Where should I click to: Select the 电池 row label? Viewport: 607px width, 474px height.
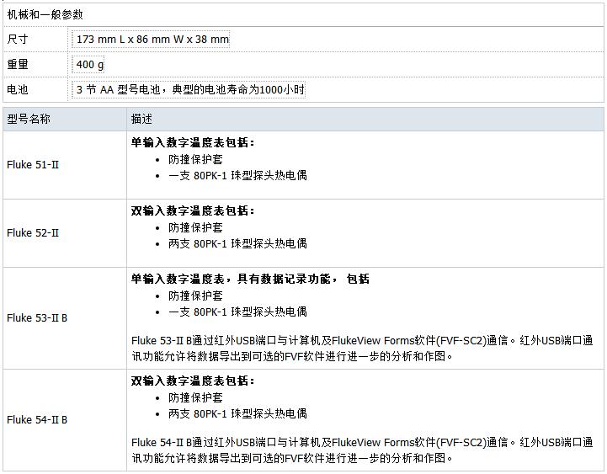tap(18, 89)
